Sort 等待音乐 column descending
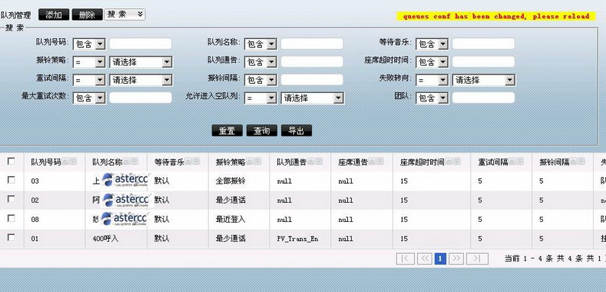Screen dimensions: 606x292 pyautogui.click(x=196, y=161)
